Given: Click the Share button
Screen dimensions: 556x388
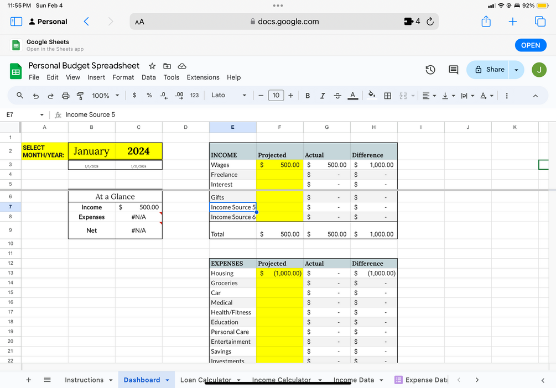Looking at the screenshot, I should [491, 70].
